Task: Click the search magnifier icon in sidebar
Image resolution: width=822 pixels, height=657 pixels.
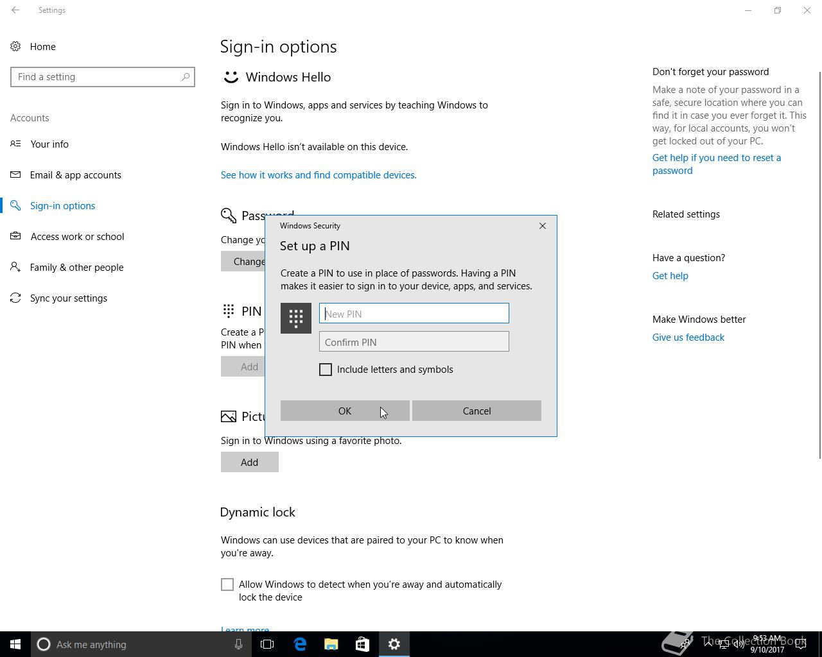Action: click(186, 77)
